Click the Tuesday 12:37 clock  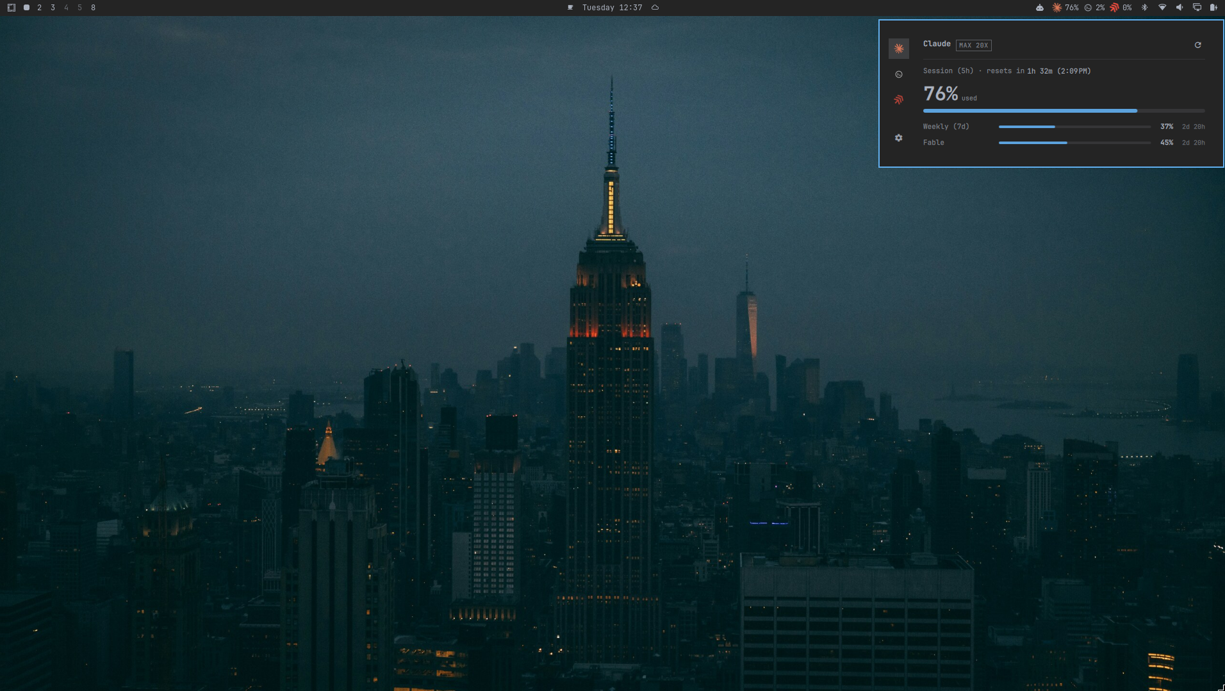point(612,8)
